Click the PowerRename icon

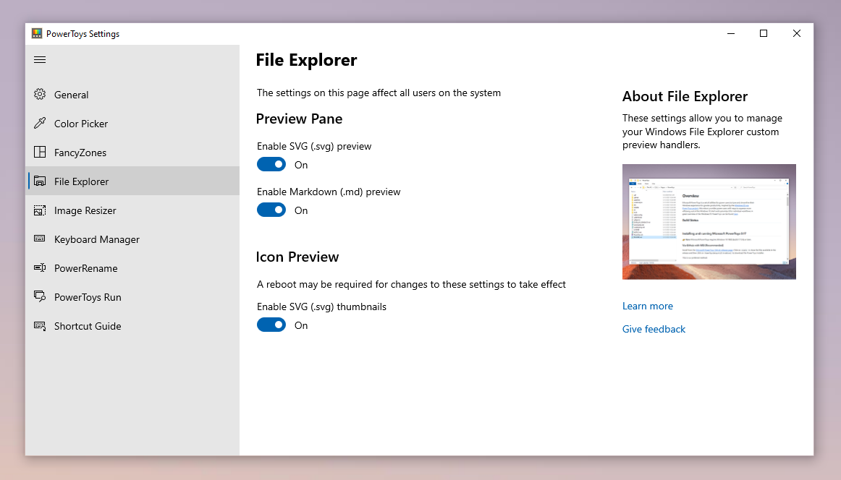click(40, 267)
